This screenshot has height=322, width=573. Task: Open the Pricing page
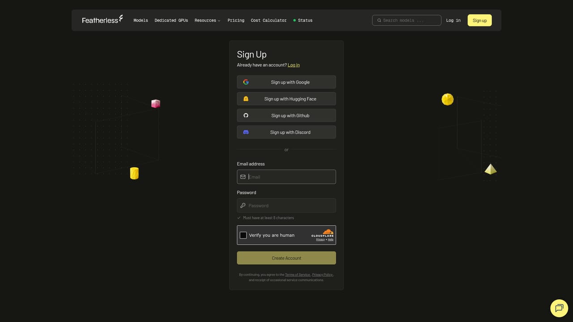point(236,20)
